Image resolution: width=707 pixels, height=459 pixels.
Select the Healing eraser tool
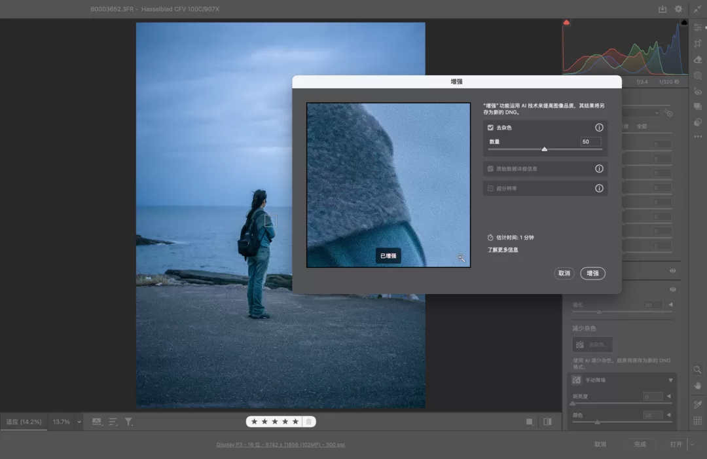coord(698,60)
